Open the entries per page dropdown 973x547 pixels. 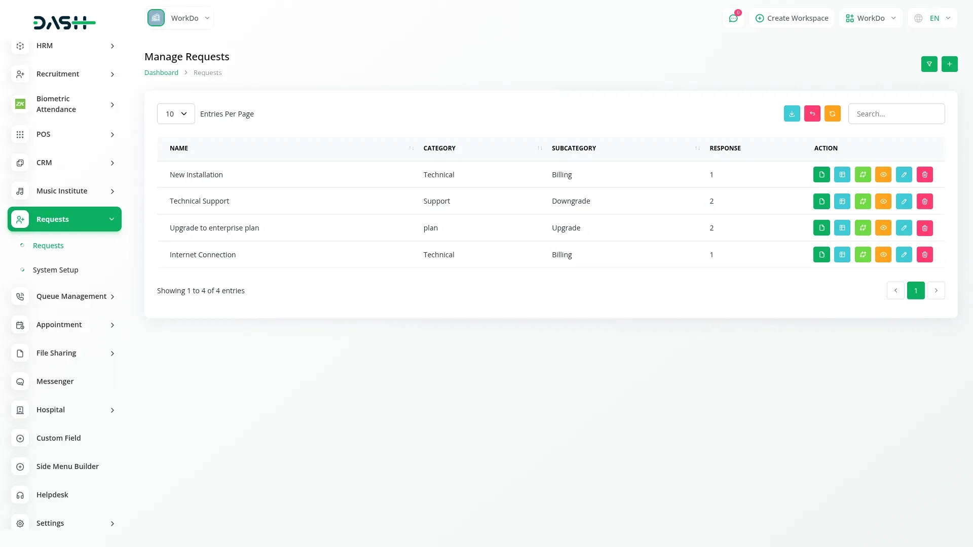175,114
